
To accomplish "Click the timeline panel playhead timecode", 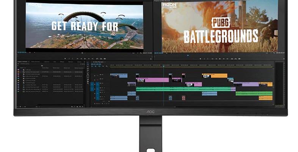I will click(x=96, y=64).
